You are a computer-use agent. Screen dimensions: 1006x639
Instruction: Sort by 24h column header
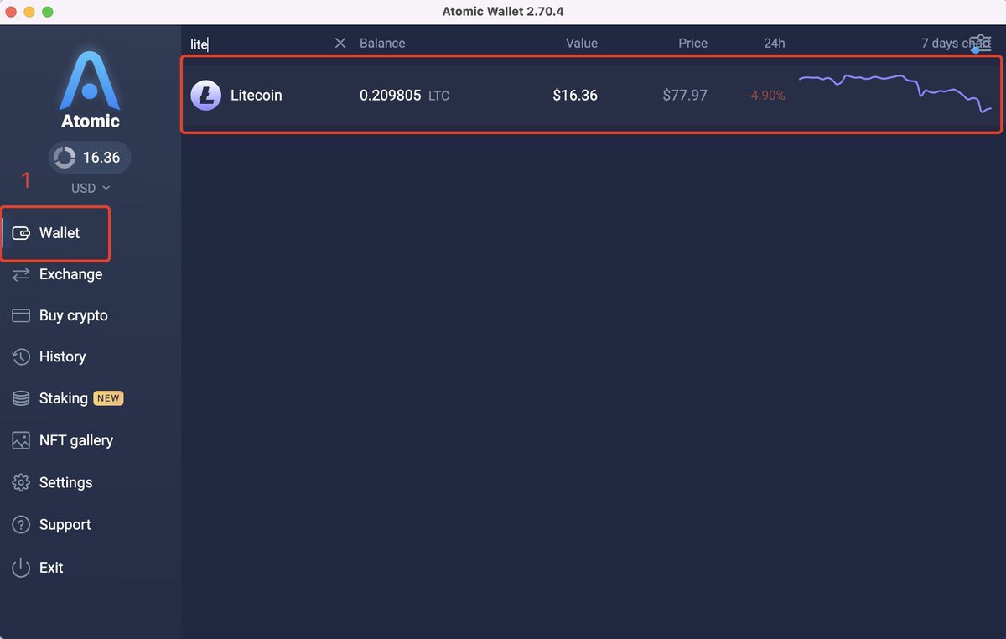pyautogui.click(x=775, y=44)
